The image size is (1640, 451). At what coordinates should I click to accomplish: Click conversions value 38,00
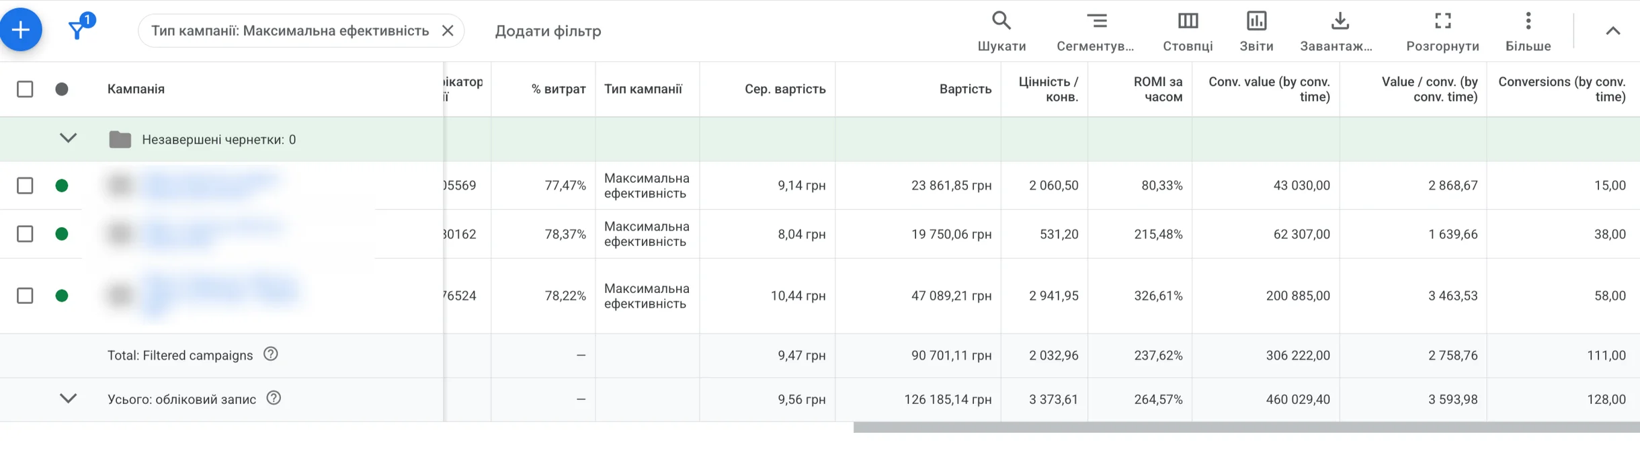[x=1610, y=235]
